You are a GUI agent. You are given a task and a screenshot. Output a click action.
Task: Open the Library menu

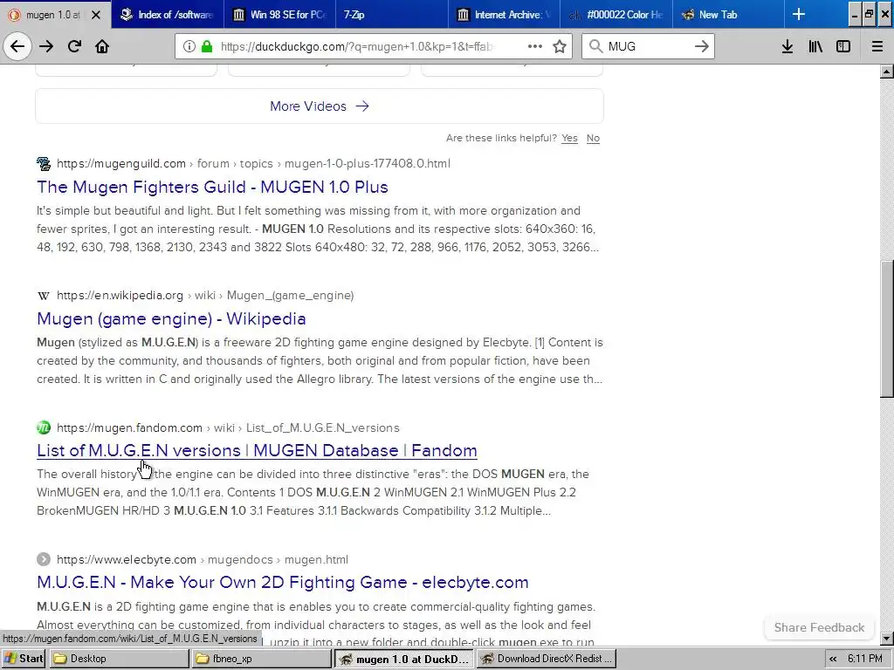[815, 46]
